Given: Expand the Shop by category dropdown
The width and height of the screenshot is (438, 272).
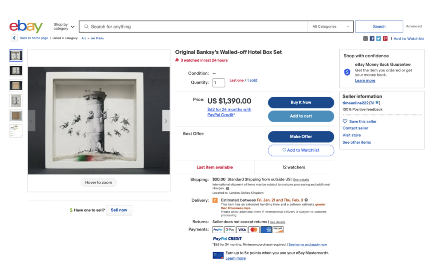Looking at the screenshot, I should pyautogui.click(x=64, y=27).
